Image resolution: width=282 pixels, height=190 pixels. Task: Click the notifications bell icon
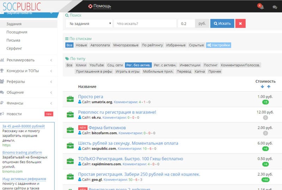tap(261, 7)
